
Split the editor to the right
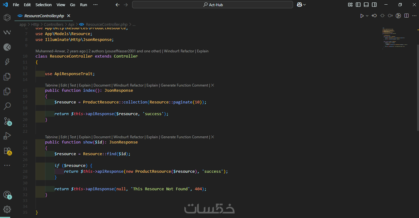(406, 16)
